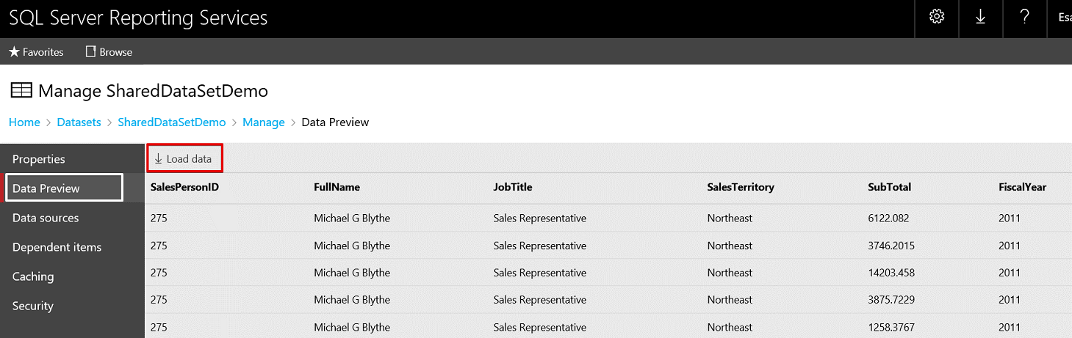Navigate to SharedDataSetDemo breadcrumb link

[171, 122]
